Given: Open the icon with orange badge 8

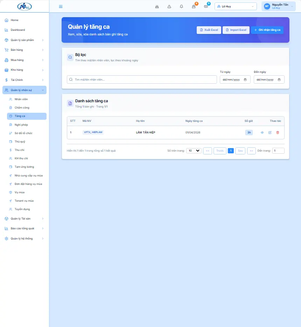Looking at the screenshot, I should pyautogui.click(x=194, y=6).
